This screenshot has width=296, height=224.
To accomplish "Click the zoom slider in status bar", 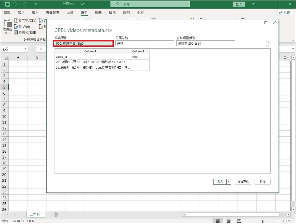I will click(262, 221).
